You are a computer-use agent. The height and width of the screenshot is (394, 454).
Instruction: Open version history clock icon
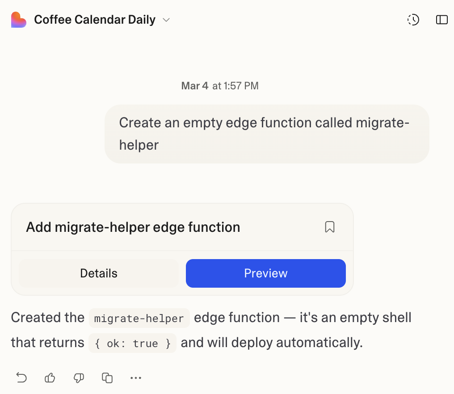point(413,20)
